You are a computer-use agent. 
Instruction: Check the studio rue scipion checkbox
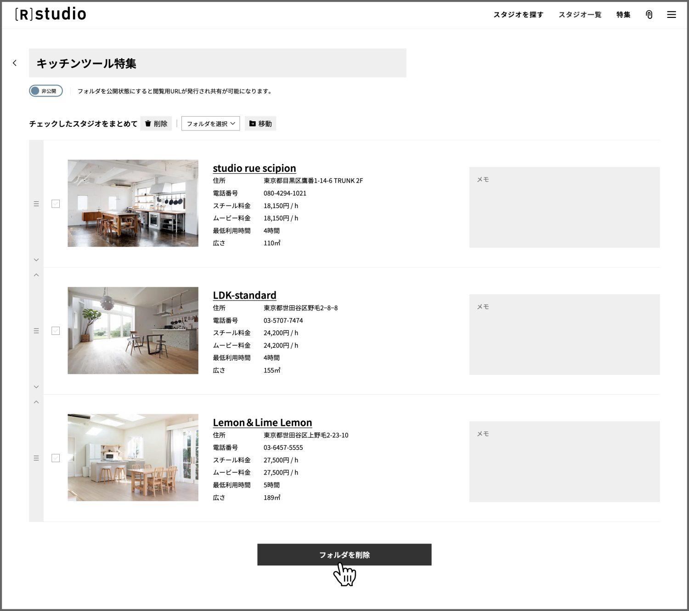pos(56,204)
